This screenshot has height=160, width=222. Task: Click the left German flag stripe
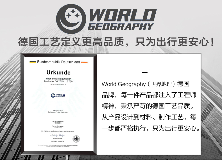tap(33, 62)
